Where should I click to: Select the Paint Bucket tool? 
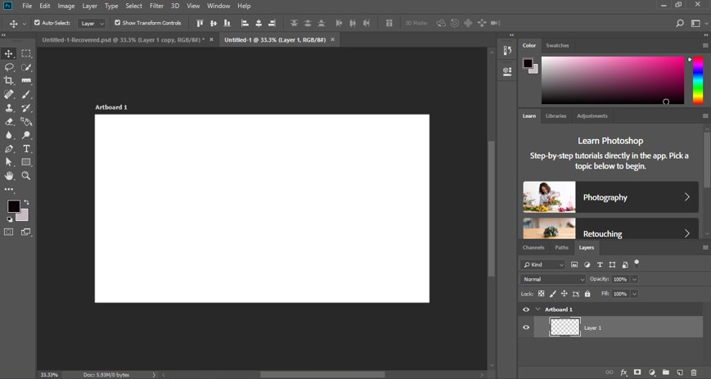[26, 122]
